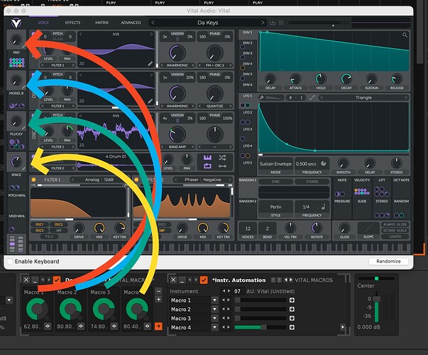Image resolution: width=428 pixels, height=355 pixels.
Task: Click the orange collapse arrow beside Macro knobs
Action: coord(158,326)
